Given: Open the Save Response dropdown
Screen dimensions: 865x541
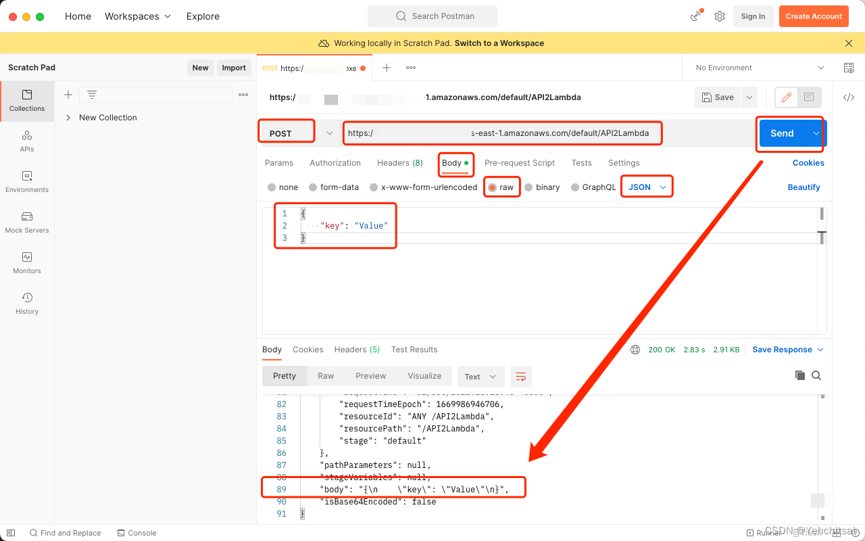Looking at the screenshot, I should pyautogui.click(x=788, y=350).
